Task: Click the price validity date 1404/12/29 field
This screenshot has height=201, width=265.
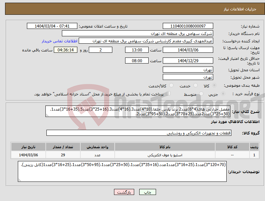Action: point(188,61)
